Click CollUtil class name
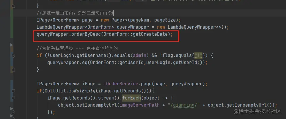 (55, 91)
